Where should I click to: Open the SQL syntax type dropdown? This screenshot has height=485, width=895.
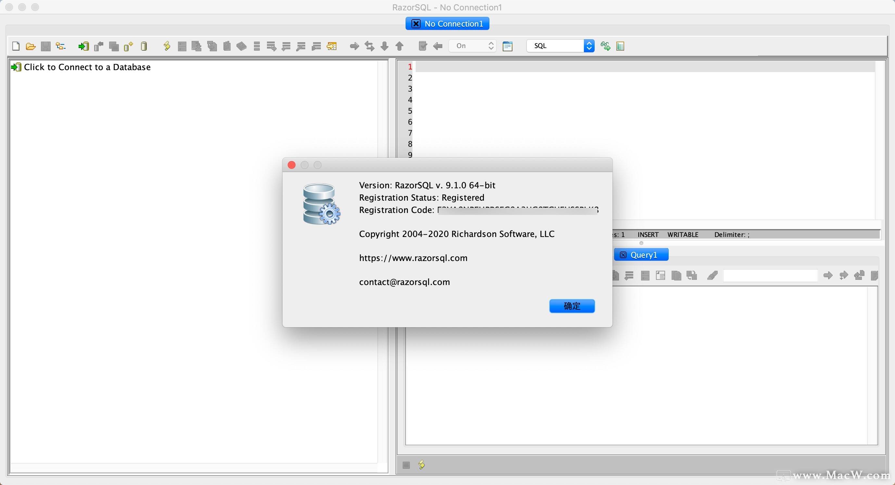tap(561, 46)
